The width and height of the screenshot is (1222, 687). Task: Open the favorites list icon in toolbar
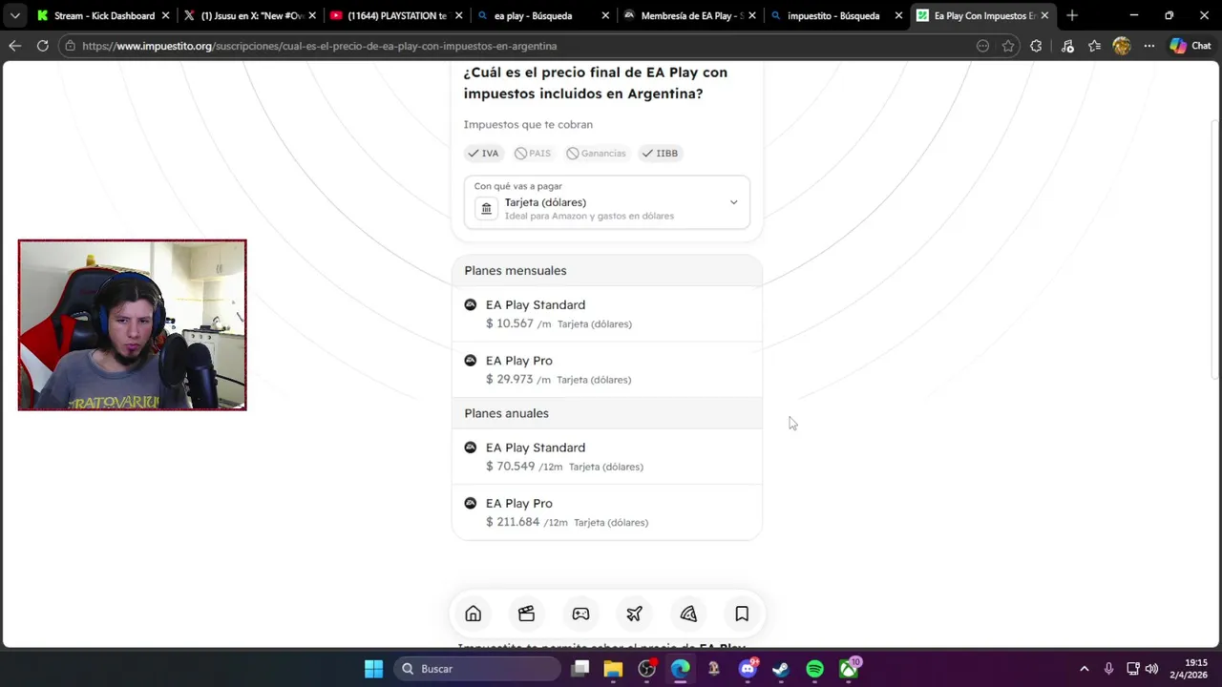click(x=1094, y=46)
